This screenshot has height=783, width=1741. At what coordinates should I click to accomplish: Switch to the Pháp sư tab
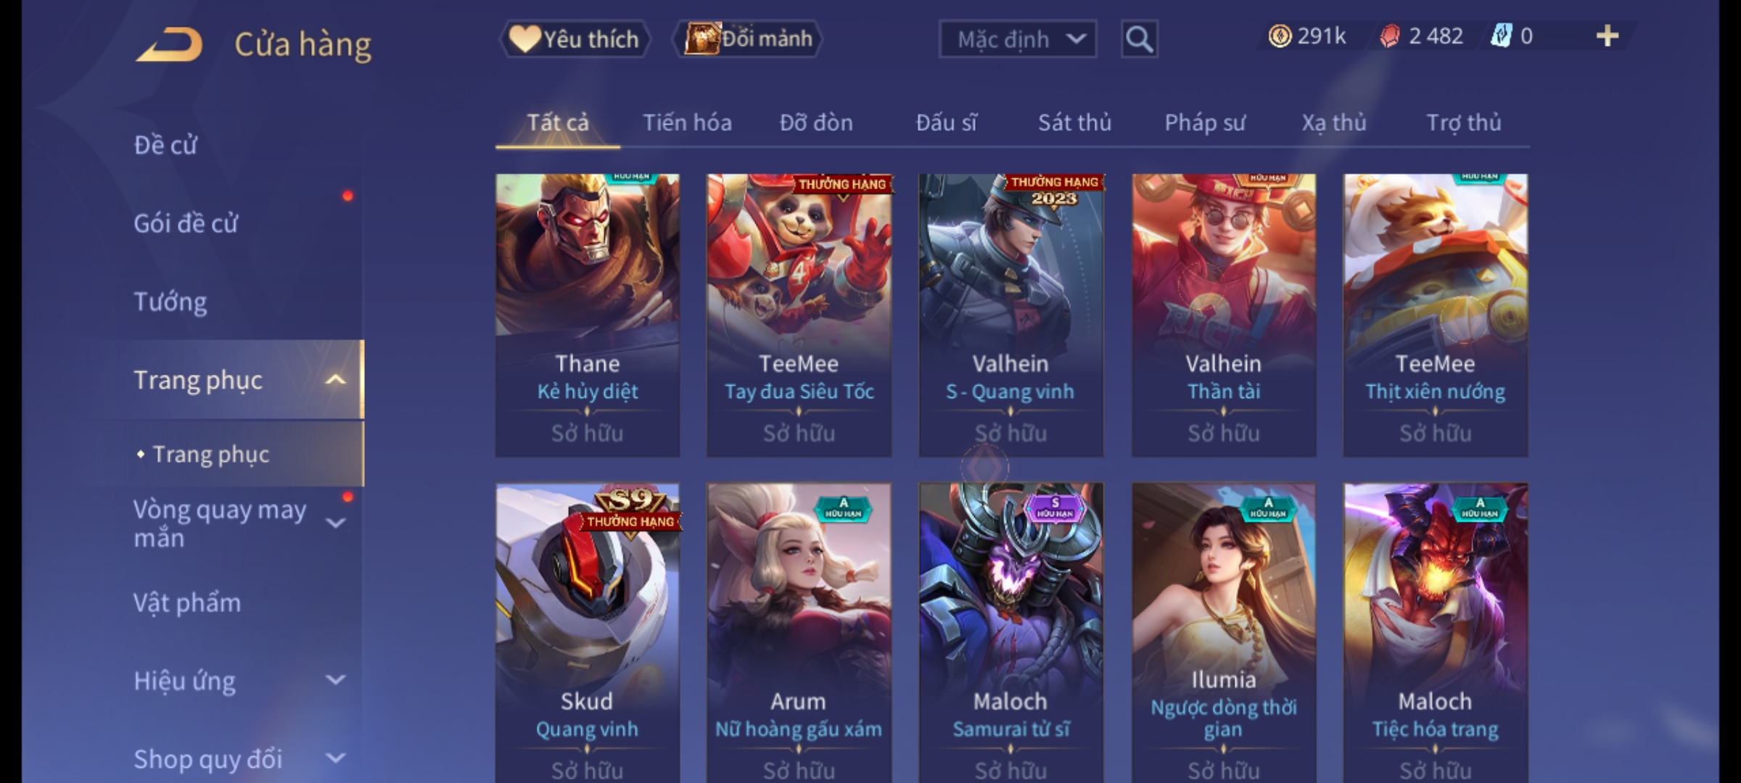(1205, 123)
